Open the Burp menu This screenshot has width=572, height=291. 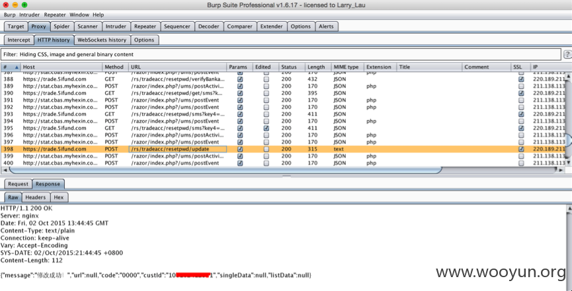point(9,15)
